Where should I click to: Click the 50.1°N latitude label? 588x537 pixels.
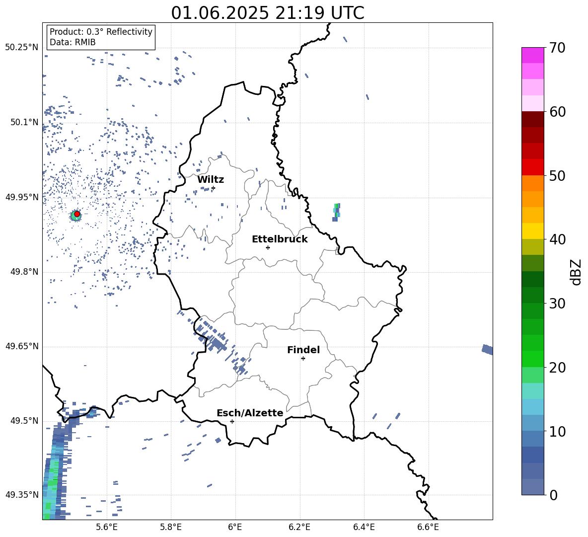click(24, 122)
